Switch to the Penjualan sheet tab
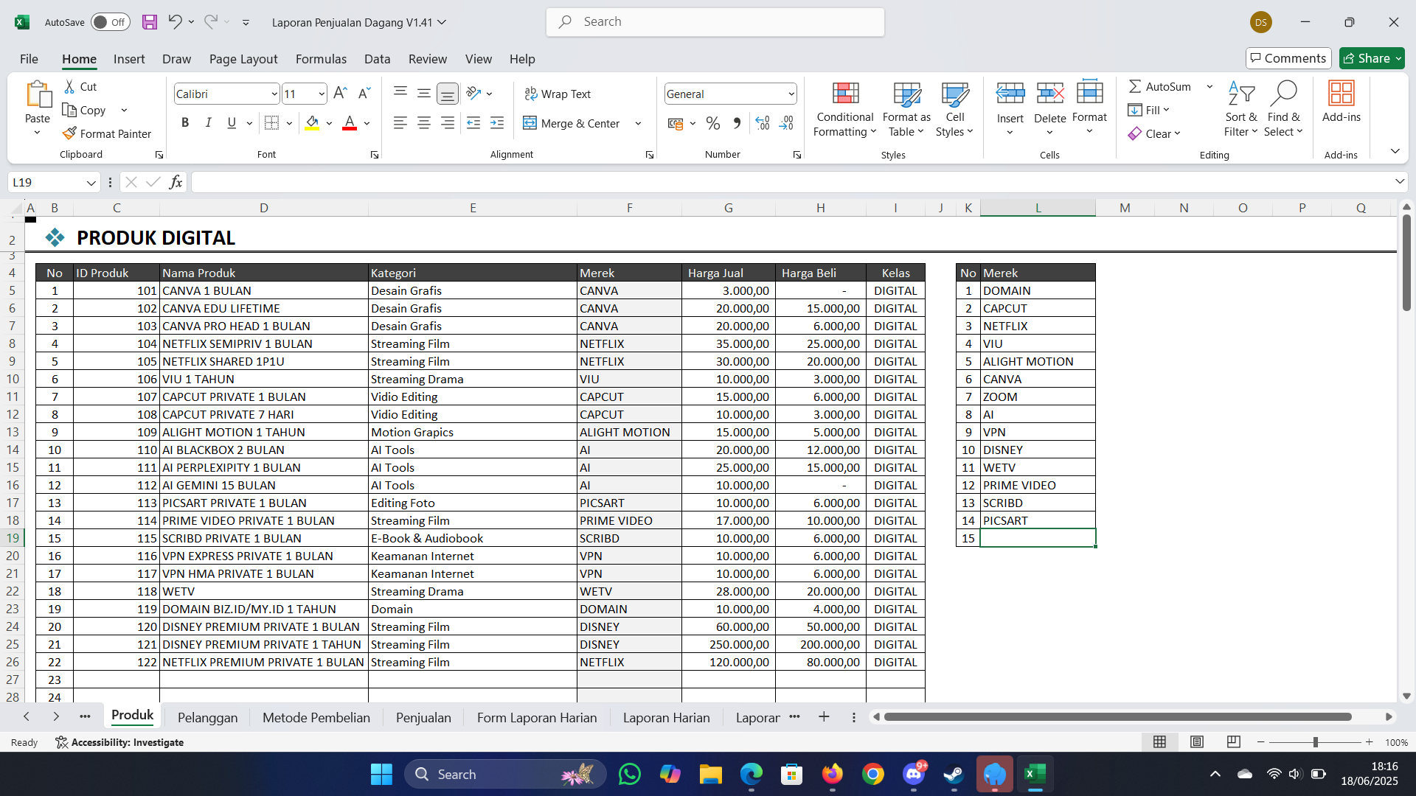1416x796 pixels. (423, 717)
